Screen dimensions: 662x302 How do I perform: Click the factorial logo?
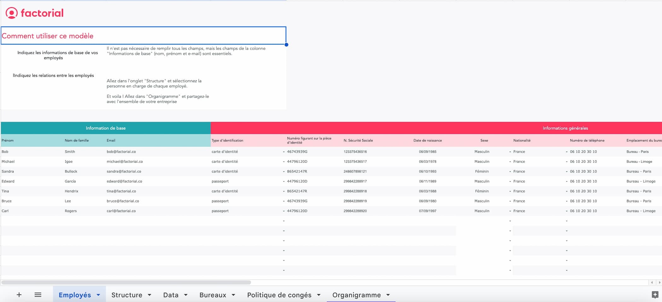click(x=35, y=13)
